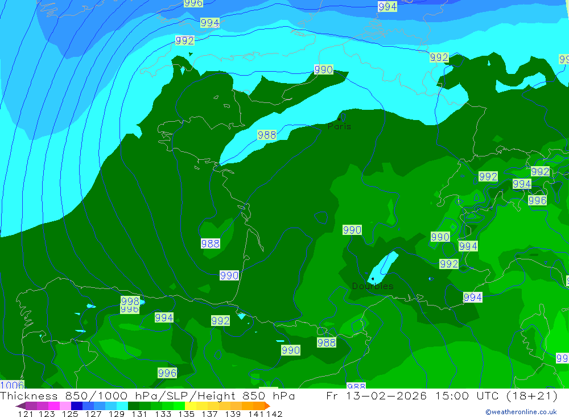Click the Paris city label

pyautogui.click(x=339, y=126)
